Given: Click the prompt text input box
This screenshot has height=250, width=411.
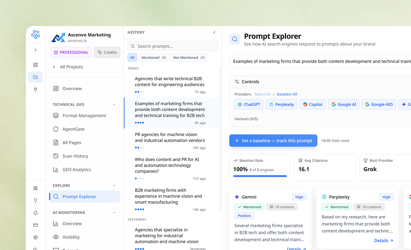Looking at the screenshot, I should click(x=320, y=61).
